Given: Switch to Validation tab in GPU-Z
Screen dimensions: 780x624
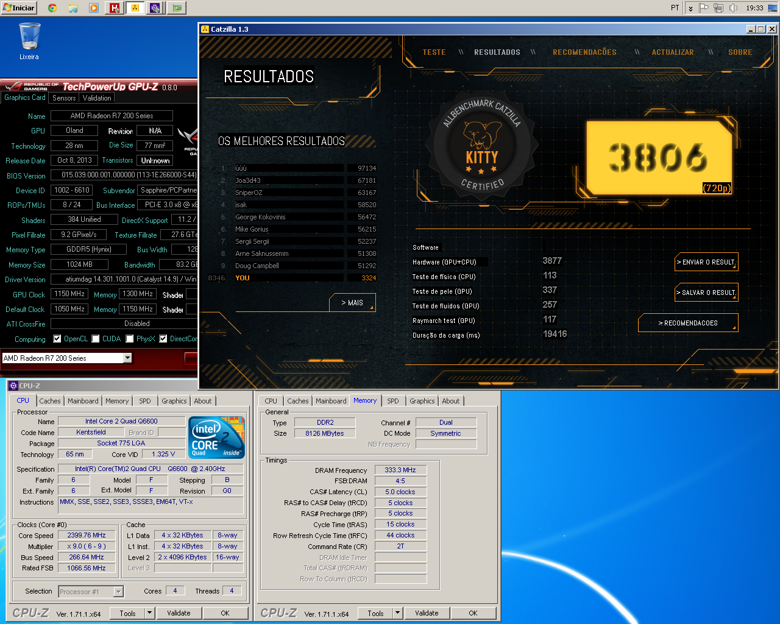Looking at the screenshot, I should point(97,98).
